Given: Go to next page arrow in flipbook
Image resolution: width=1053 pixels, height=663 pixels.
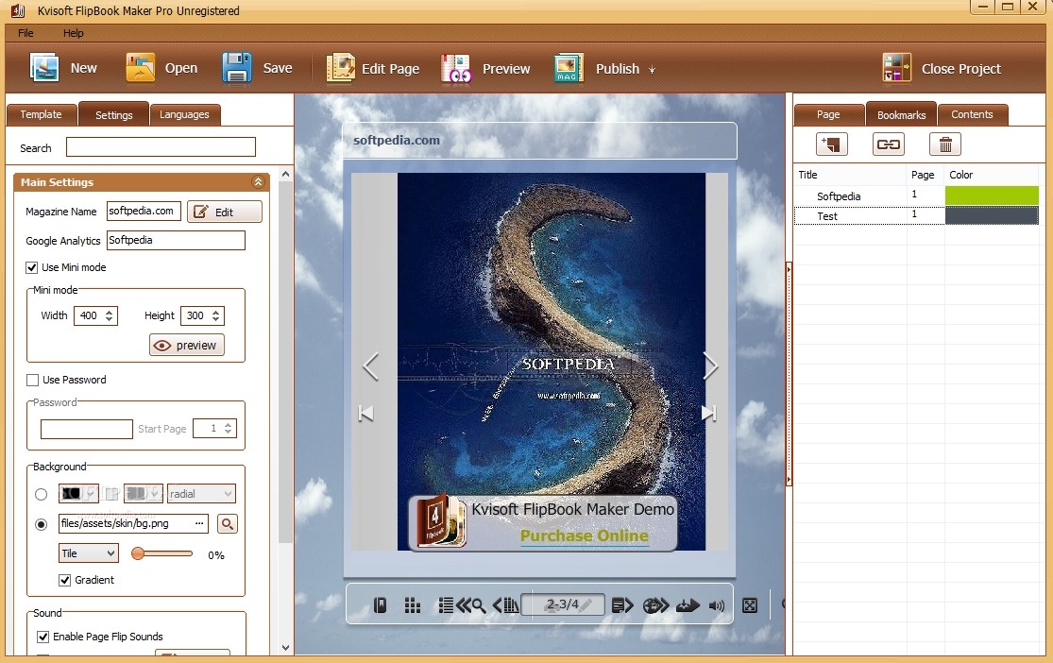Looking at the screenshot, I should [710, 366].
